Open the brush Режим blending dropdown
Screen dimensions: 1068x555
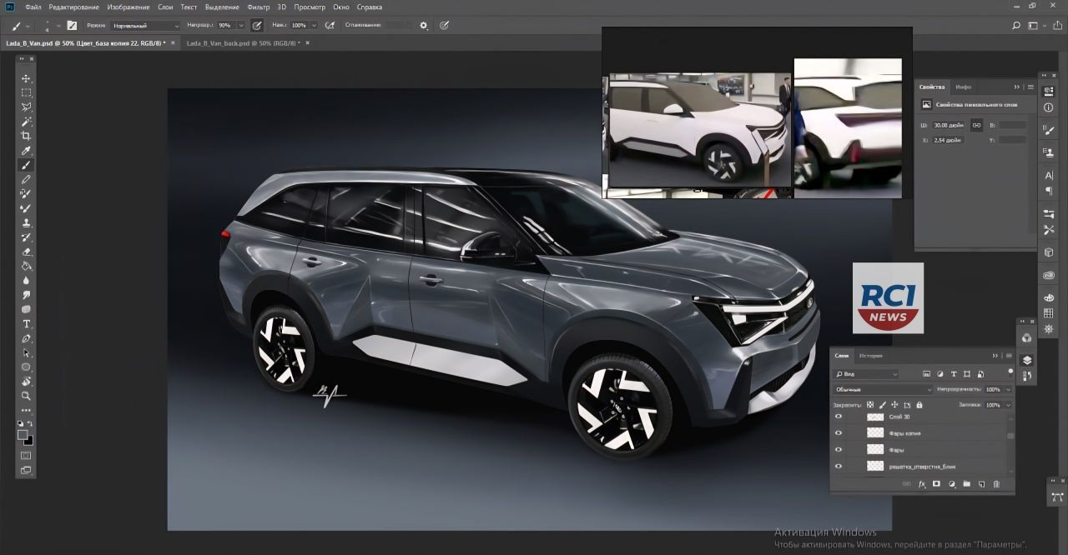tap(146, 25)
